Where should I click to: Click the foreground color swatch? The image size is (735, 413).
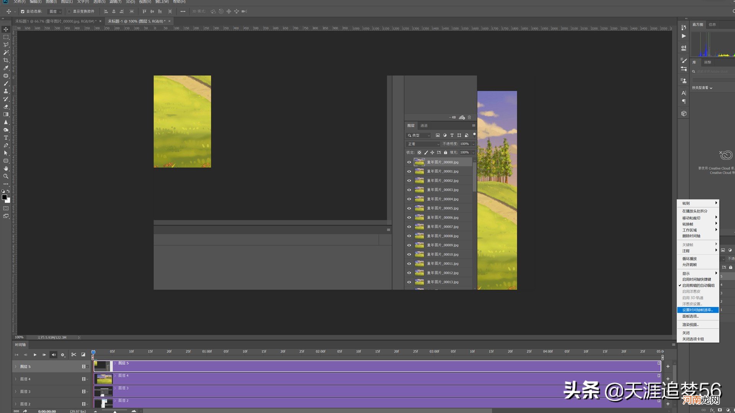(x=4, y=197)
